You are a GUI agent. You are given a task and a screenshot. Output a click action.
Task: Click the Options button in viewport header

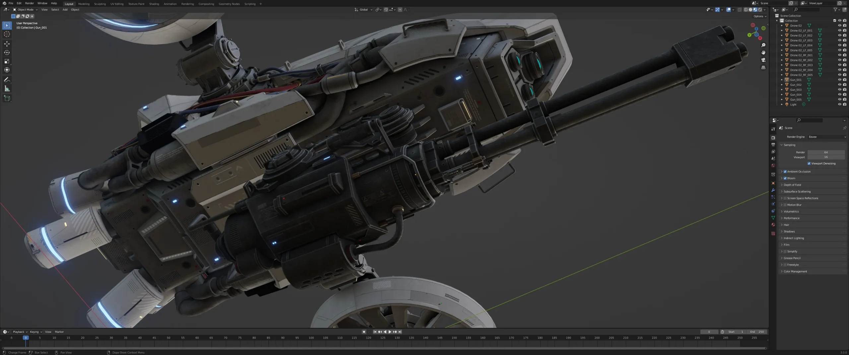pyautogui.click(x=759, y=16)
